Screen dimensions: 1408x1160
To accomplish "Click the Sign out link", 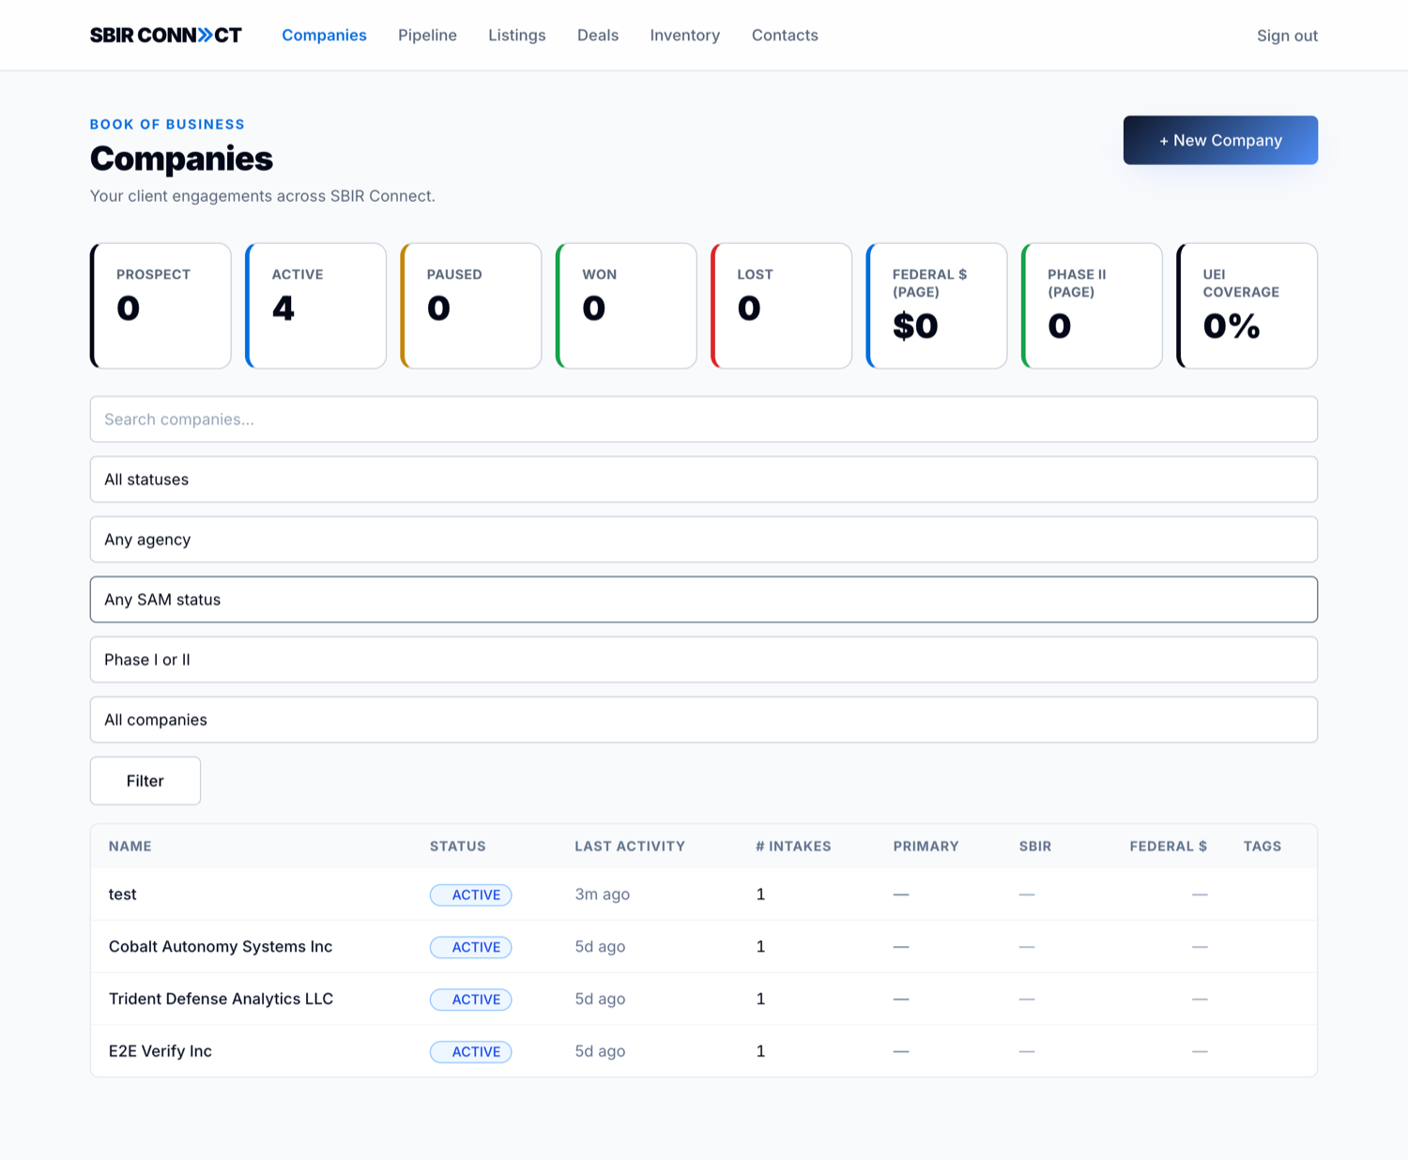I will coord(1287,36).
